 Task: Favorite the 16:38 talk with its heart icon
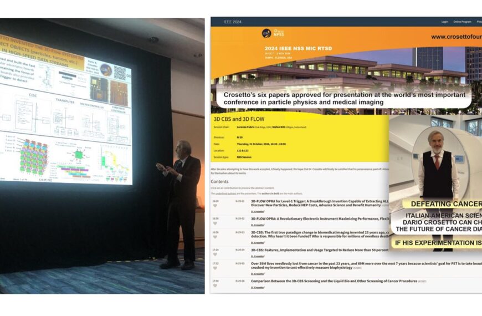(215, 223)
